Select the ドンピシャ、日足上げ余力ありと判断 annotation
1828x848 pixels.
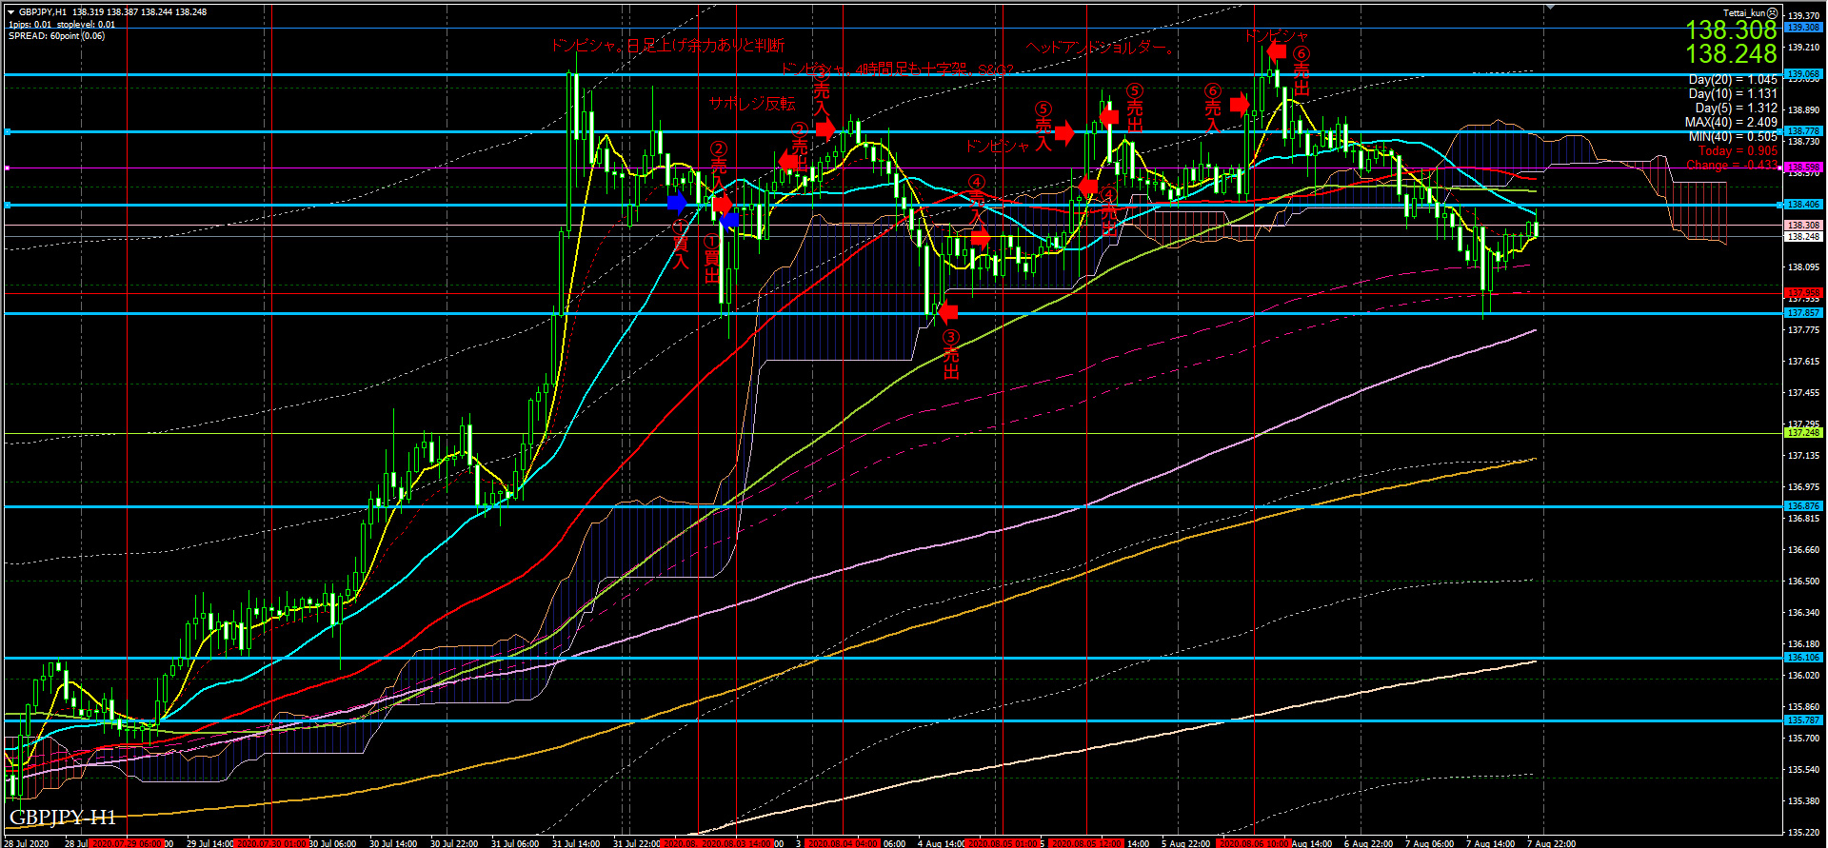point(667,45)
